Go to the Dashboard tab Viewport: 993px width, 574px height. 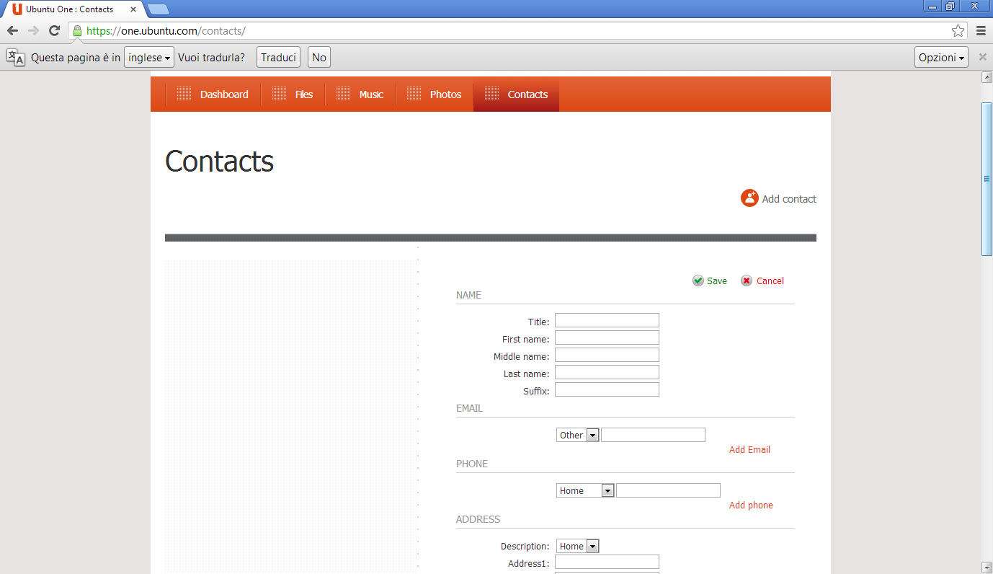tap(213, 94)
